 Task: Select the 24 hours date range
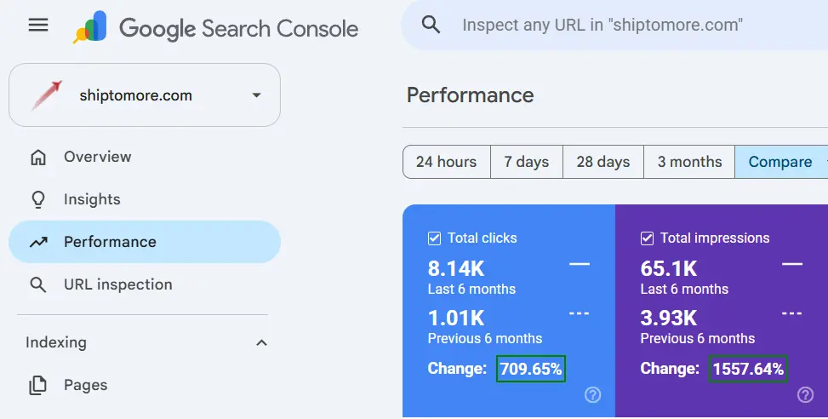[x=446, y=162]
